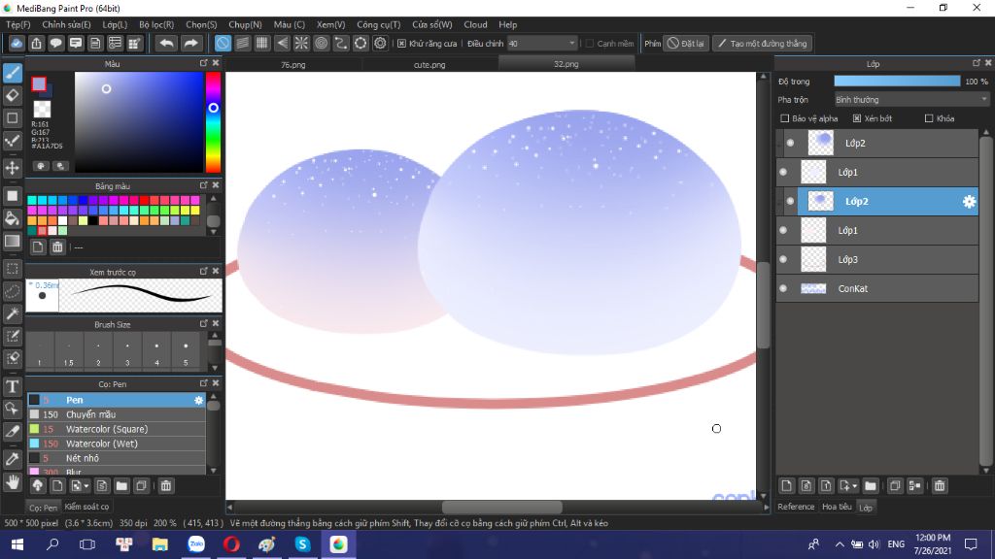This screenshot has width=995, height=559.
Task: Hide the top Lớp2 layer
Action: coord(790,144)
